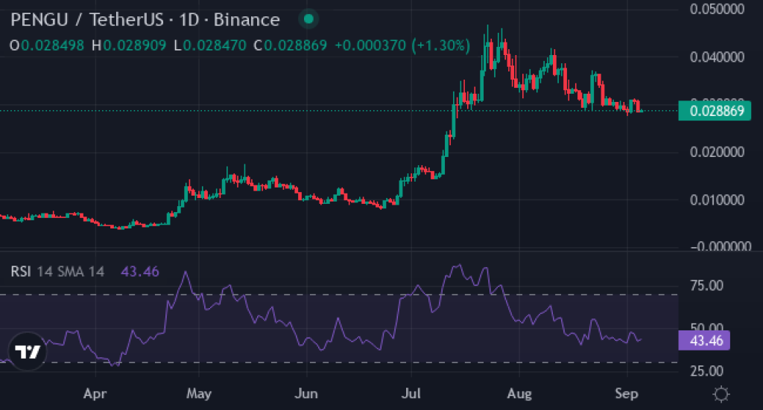Screen dimensions: 763x410
Task: Click the 0.050000 price axis label
Action: point(717,9)
